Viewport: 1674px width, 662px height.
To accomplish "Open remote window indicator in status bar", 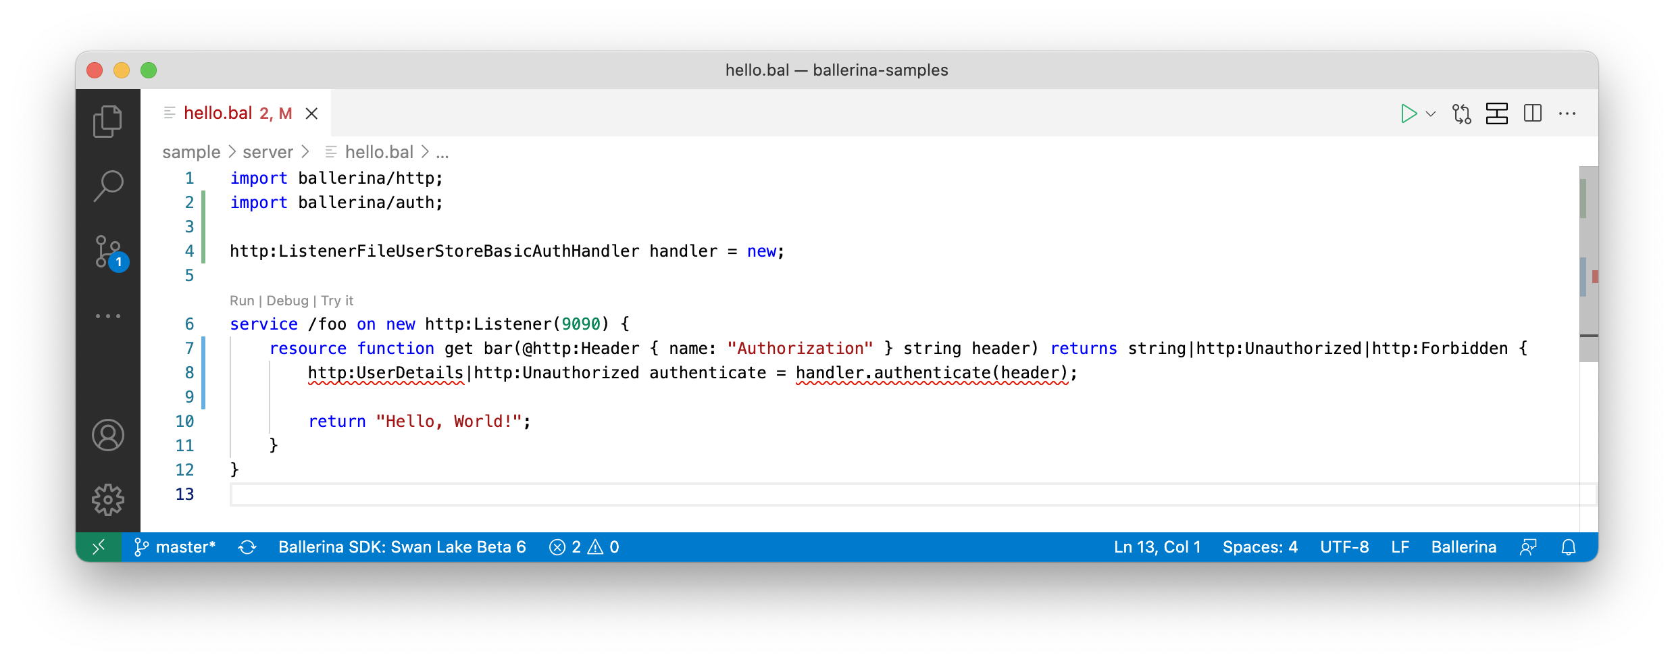I will point(99,547).
